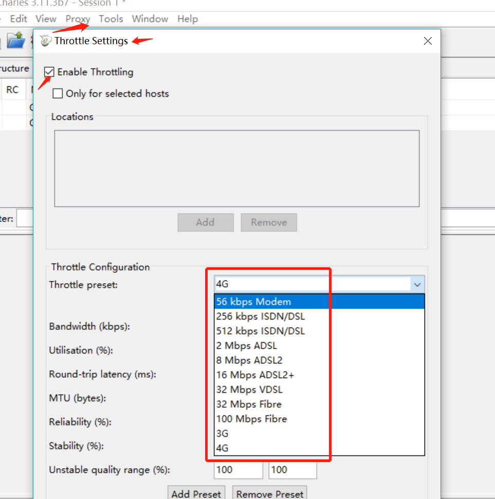Choose 8 Mbps ADSL2 preset
This screenshot has height=499, width=495.
319,360
